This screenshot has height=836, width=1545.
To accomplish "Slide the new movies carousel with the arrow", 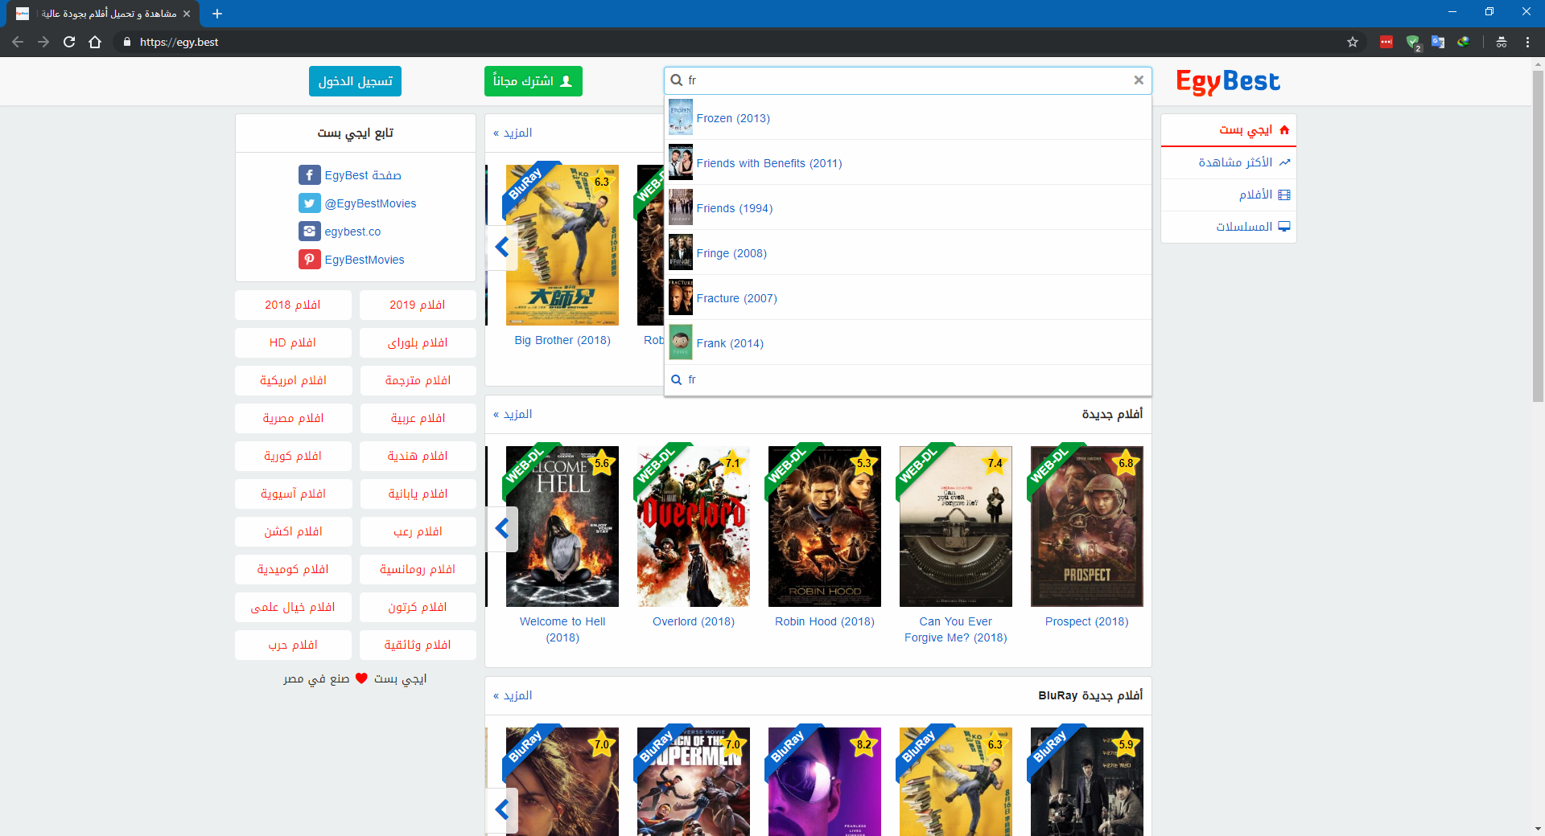I will (502, 529).
